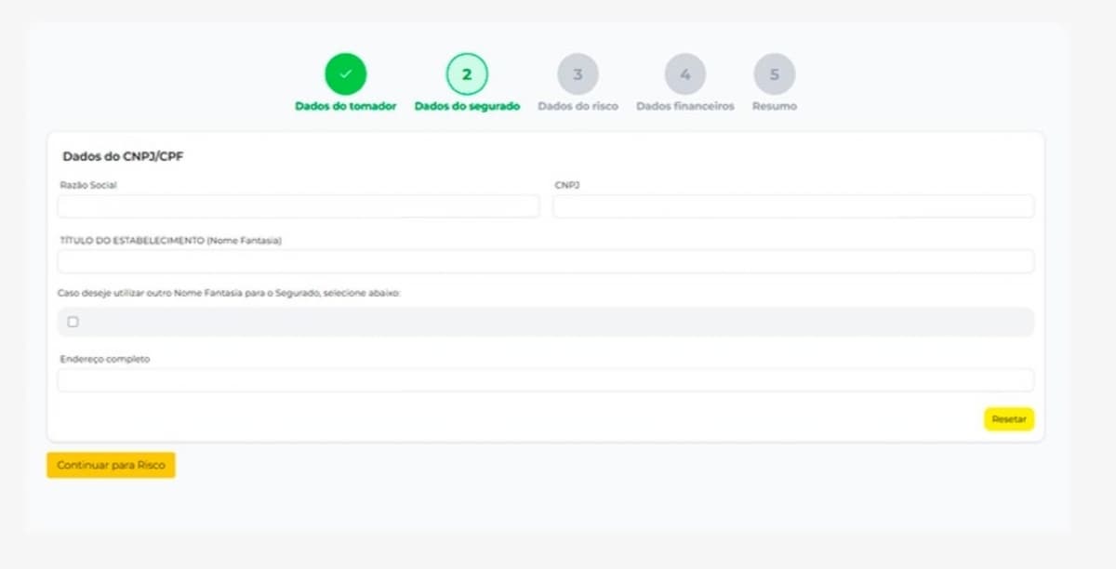The height and width of the screenshot is (569, 1116).
Task: Click the gray Nome Fantasia selection bar
Action: click(558, 322)
